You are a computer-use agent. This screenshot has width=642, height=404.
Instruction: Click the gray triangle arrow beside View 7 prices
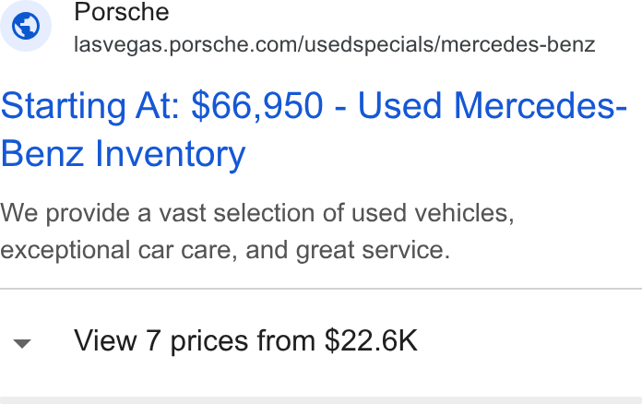tap(22, 343)
